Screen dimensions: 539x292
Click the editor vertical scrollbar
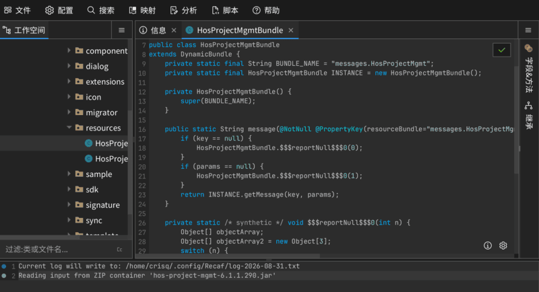click(x=516, y=120)
